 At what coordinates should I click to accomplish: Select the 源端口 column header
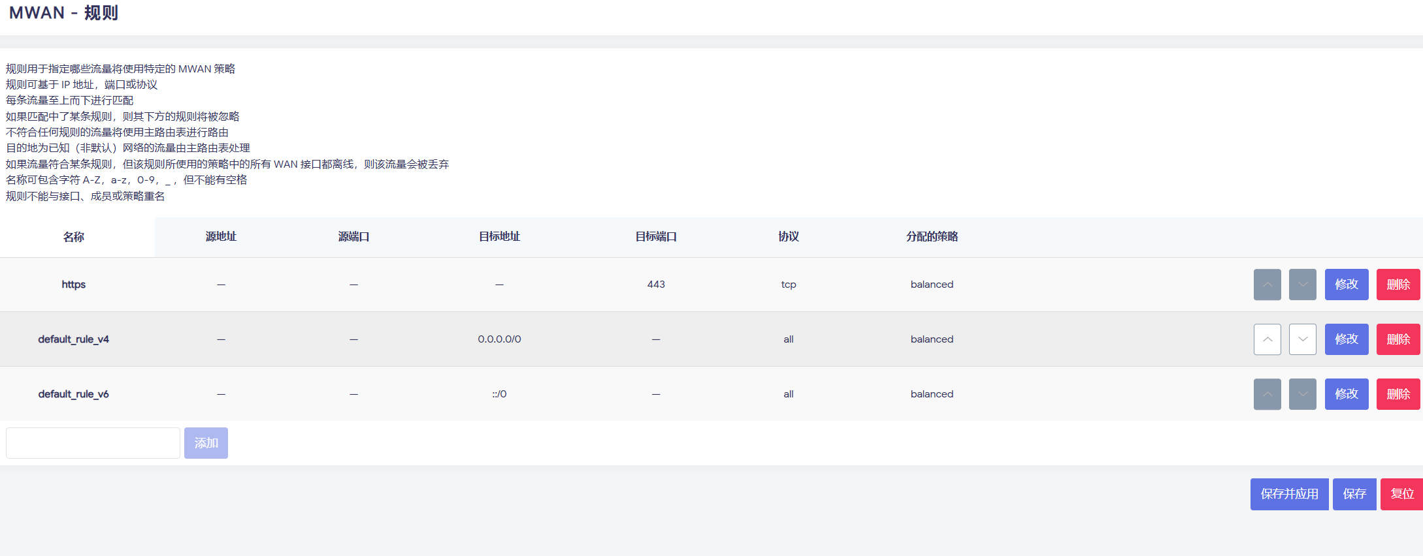353,237
